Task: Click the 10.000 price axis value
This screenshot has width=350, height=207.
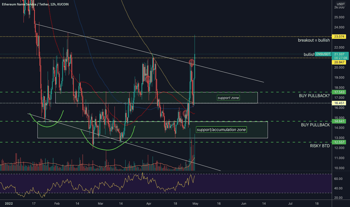Action: point(339,168)
